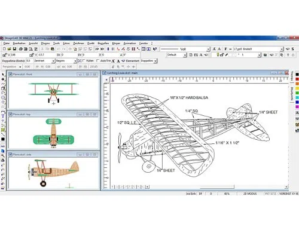The height and width of the screenshot is (230, 299).
Task: Select the arc tool in left toolbox
Action: (3, 93)
